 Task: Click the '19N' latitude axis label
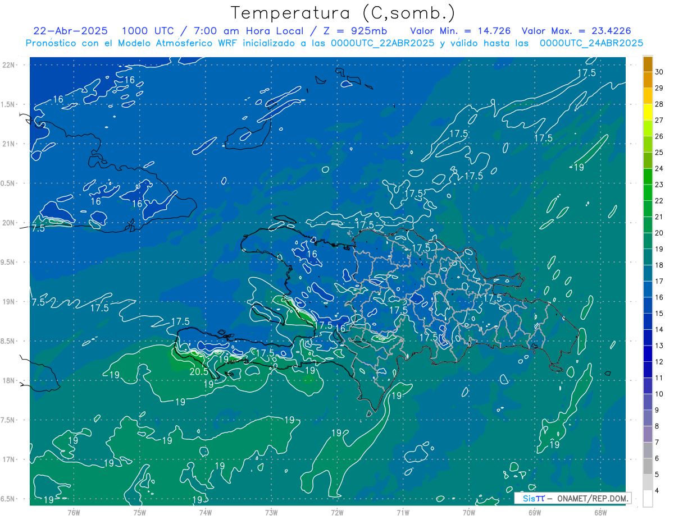pos(9,302)
